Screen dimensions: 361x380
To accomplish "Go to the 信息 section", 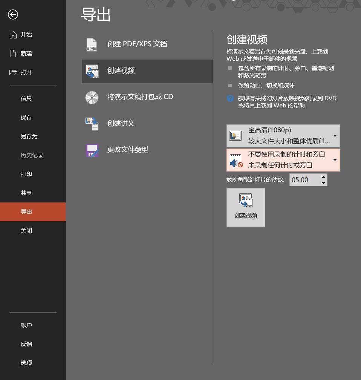I will (x=26, y=98).
